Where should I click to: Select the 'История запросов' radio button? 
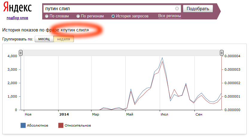(113, 16)
